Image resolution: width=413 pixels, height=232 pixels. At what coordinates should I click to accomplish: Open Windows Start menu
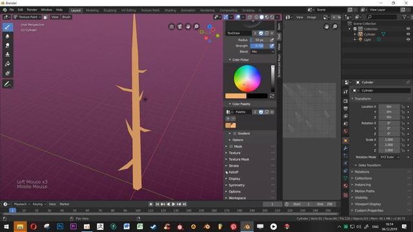pos(6,226)
